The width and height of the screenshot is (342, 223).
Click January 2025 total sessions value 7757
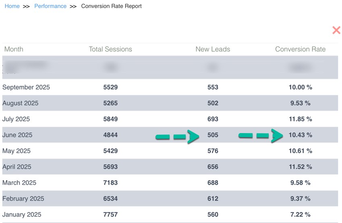click(110, 215)
